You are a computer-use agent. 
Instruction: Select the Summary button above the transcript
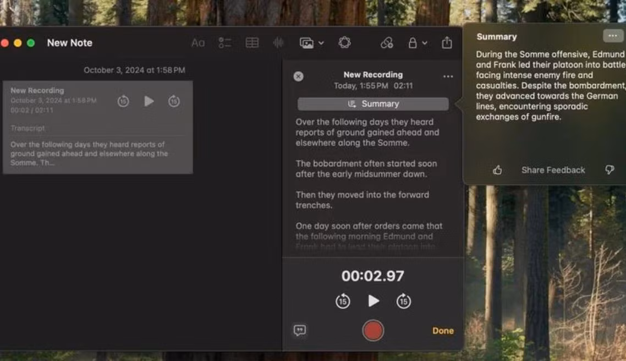point(373,104)
